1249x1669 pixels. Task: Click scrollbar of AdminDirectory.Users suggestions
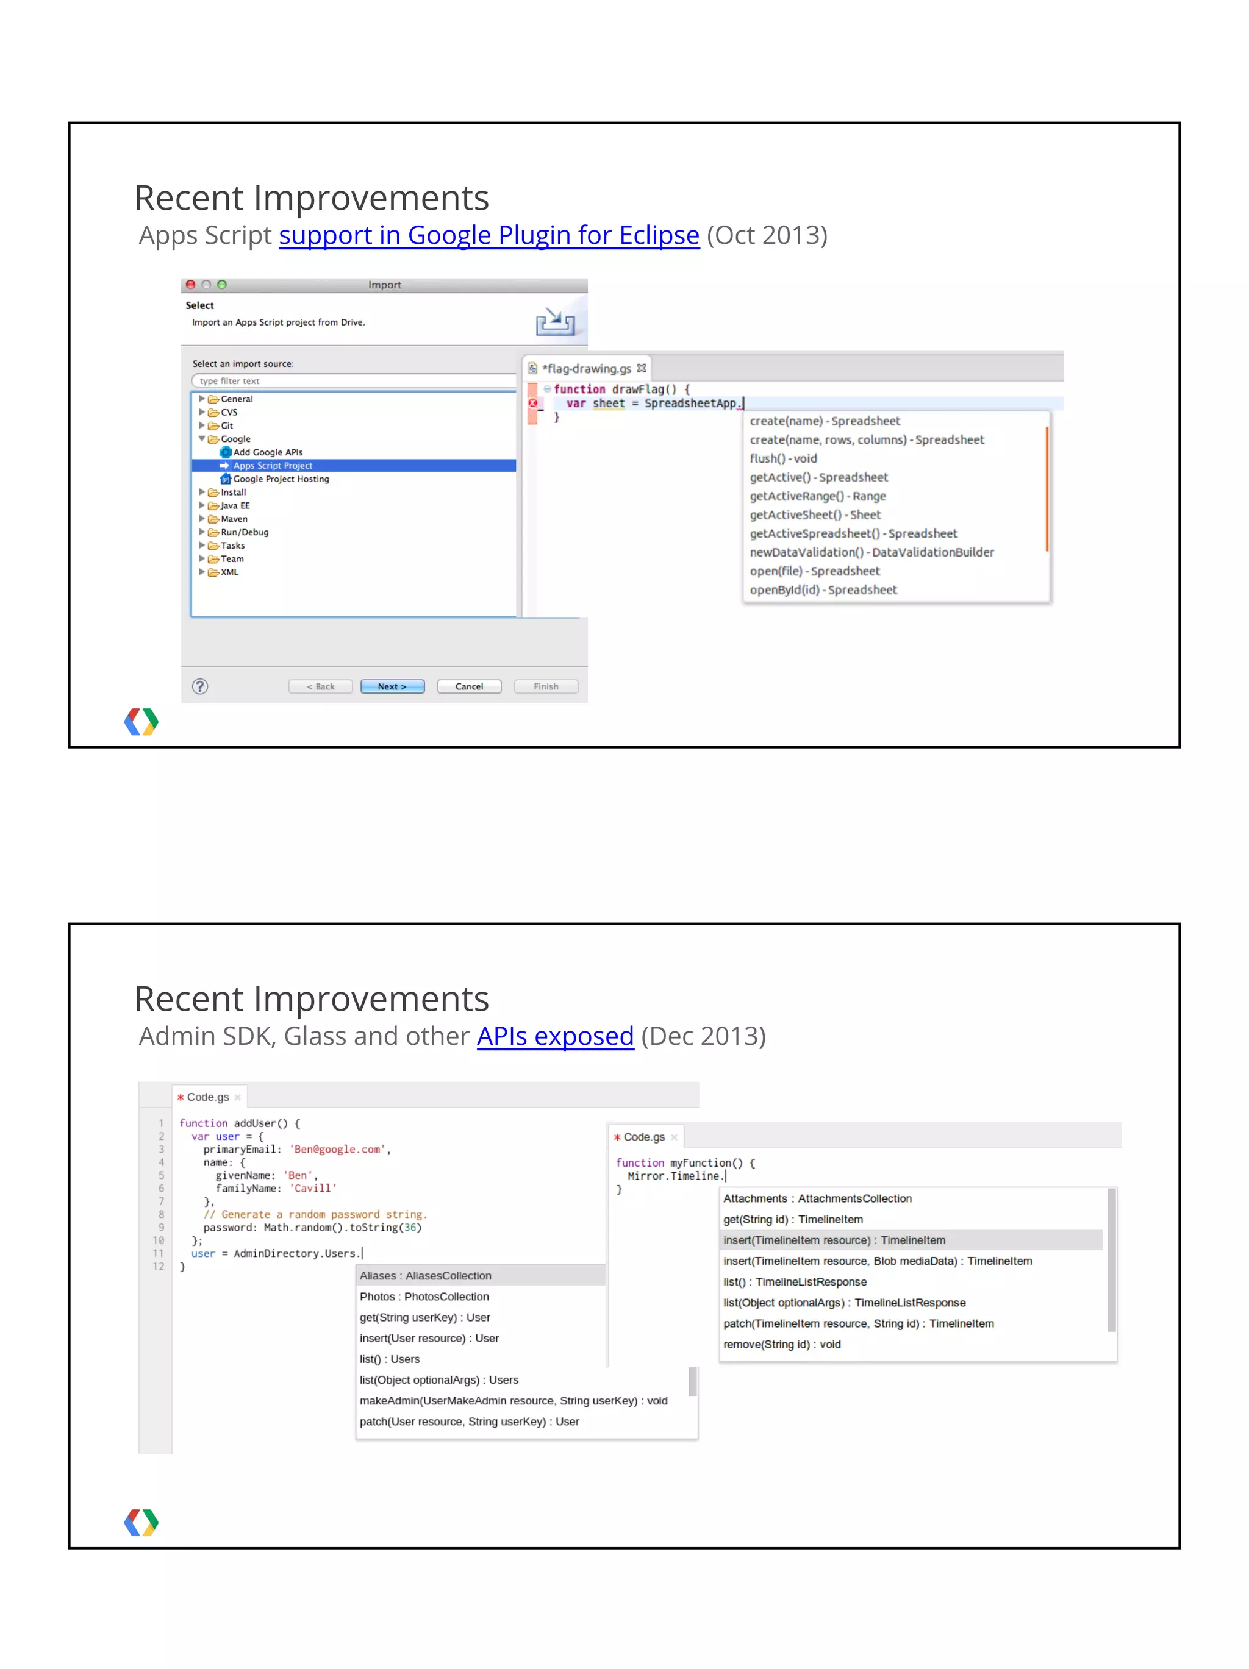[692, 1381]
